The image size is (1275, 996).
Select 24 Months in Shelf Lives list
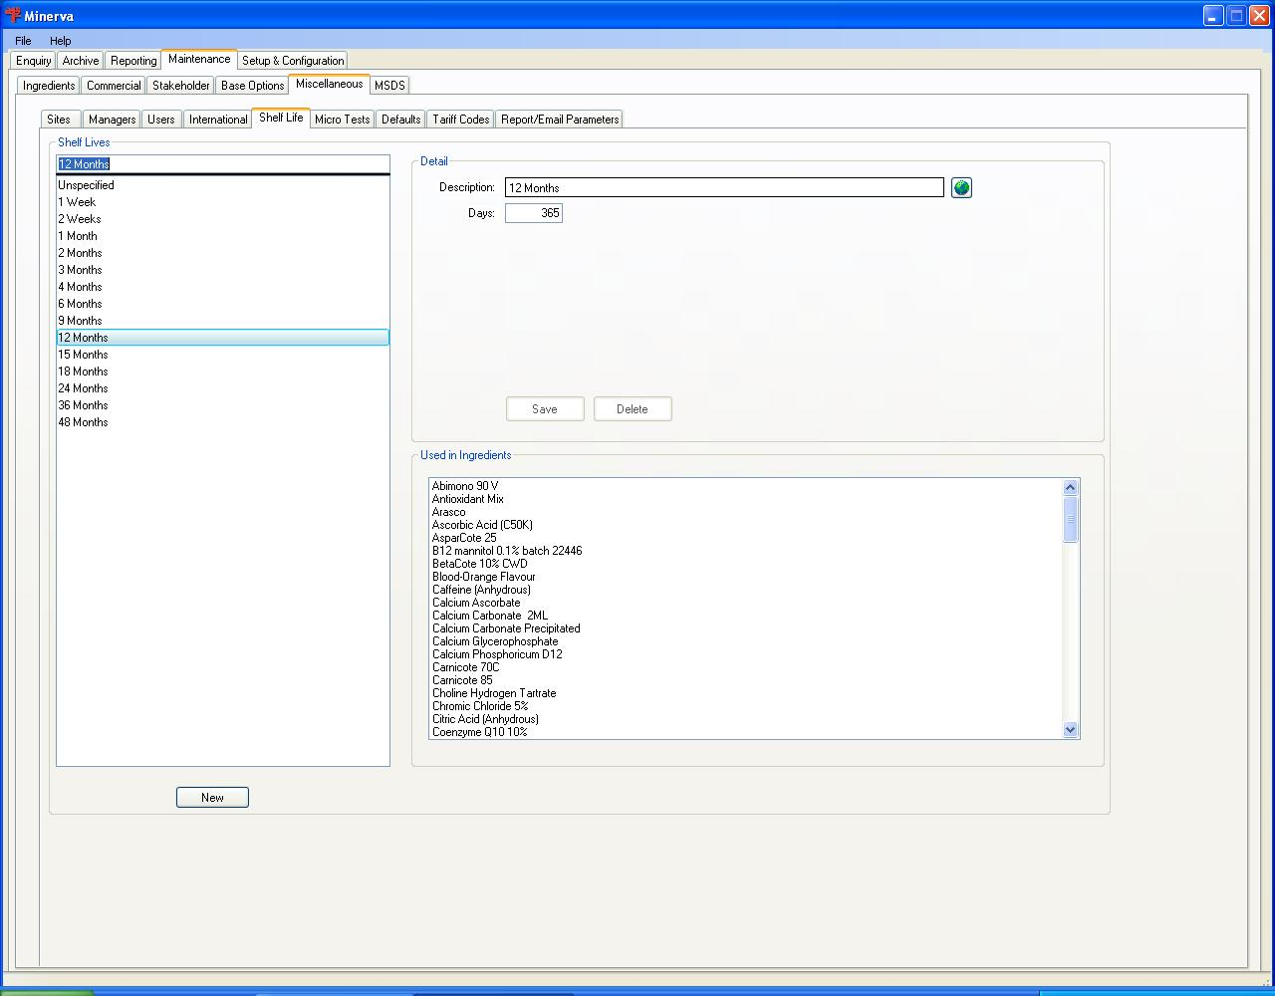pos(223,388)
